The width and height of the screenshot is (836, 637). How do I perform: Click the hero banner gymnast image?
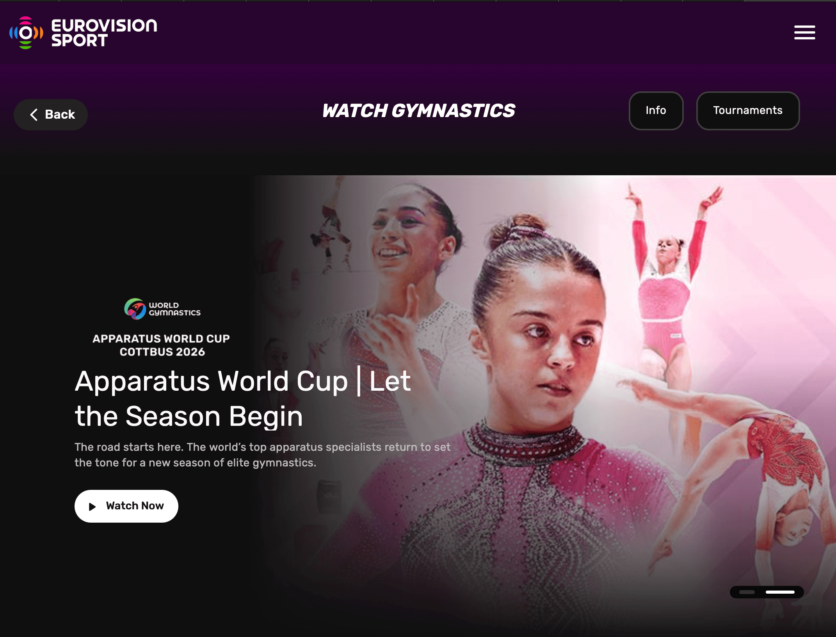point(545,390)
